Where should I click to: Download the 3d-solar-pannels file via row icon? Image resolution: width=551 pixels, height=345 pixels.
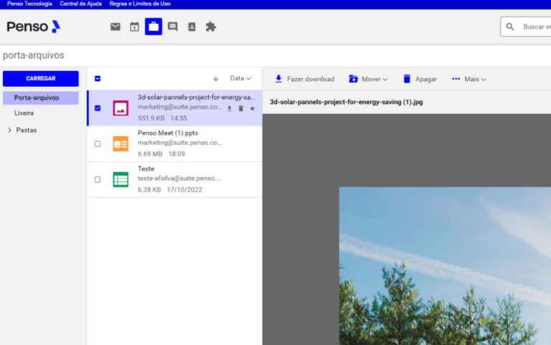point(229,108)
